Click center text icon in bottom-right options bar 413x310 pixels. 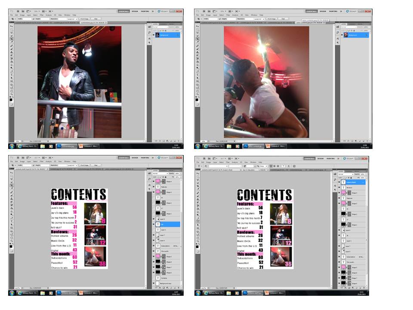click(x=274, y=166)
